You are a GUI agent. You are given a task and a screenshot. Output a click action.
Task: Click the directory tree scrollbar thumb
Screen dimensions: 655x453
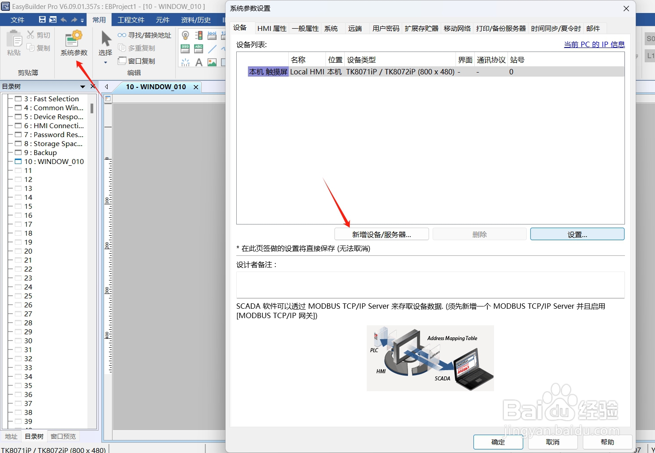pos(92,108)
